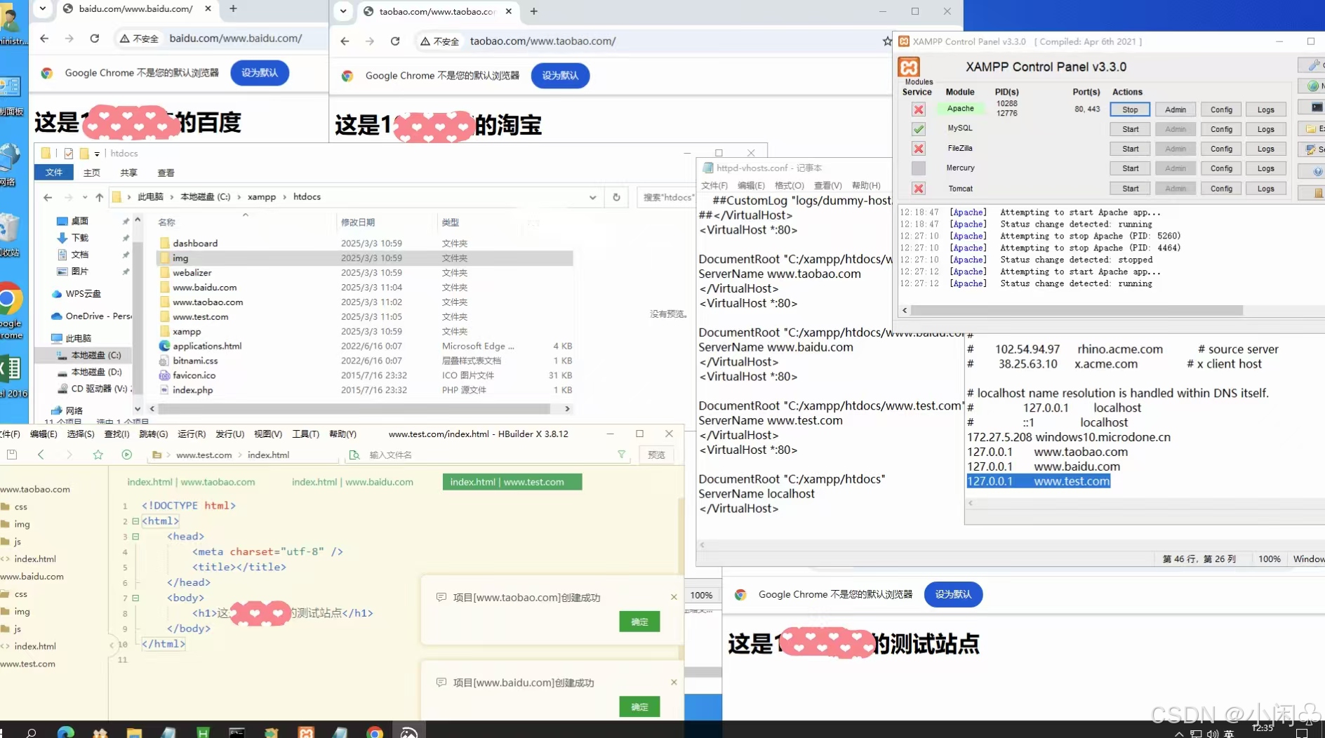Click 设为默认 in the taobao Chrome window
This screenshot has width=1325, height=738.
[560, 76]
